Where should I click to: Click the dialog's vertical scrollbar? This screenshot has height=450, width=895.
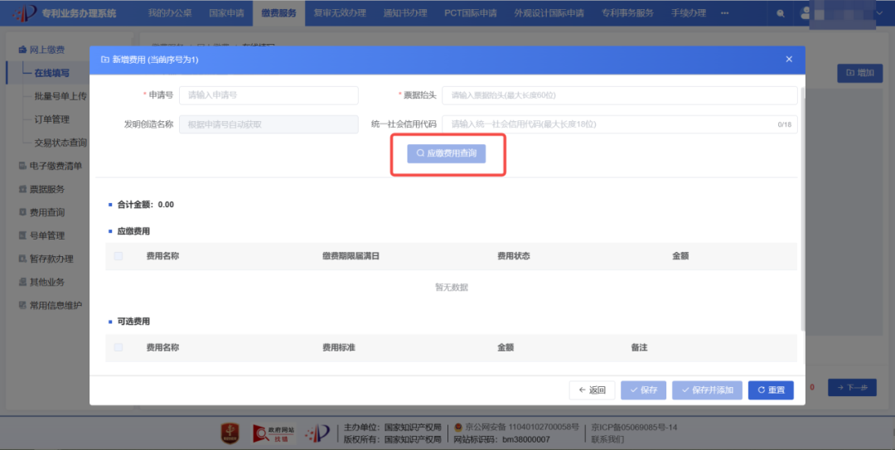[801, 207]
